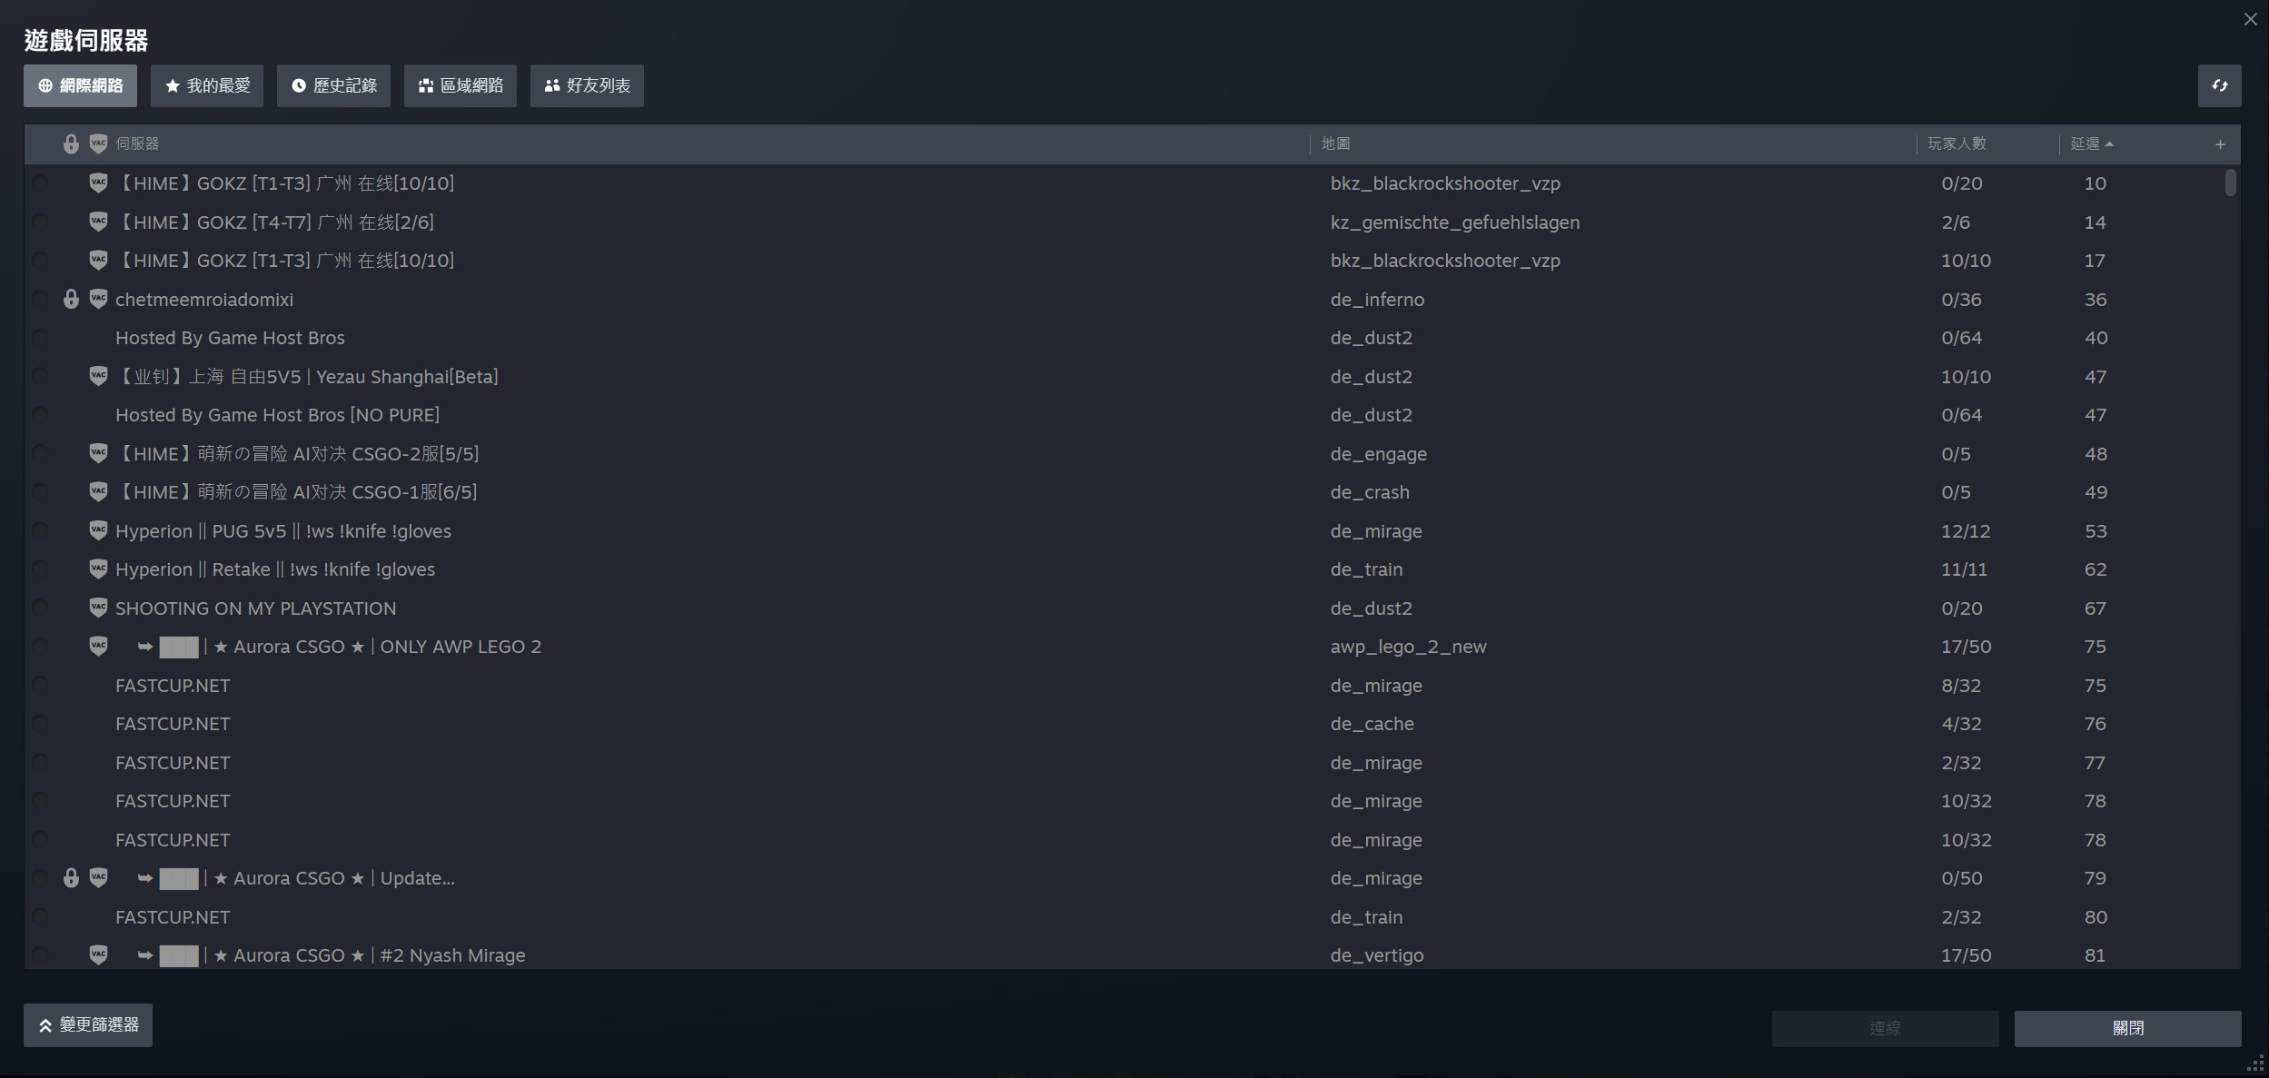Click the resize grip at window corner
Image resolution: width=2269 pixels, height=1078 pixels.
pyautogui.click(x=2256, y=1064)
